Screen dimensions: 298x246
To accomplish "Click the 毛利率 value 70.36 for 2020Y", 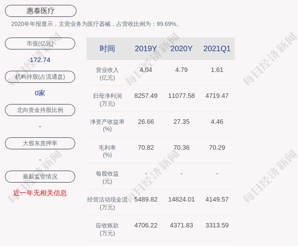I will click(181, 147).
